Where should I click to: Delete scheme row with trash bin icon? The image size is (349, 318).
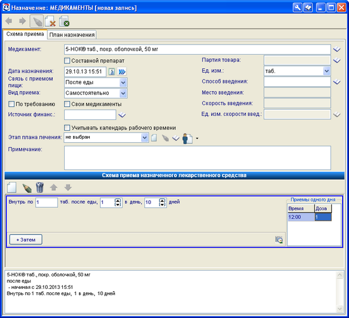40,187
